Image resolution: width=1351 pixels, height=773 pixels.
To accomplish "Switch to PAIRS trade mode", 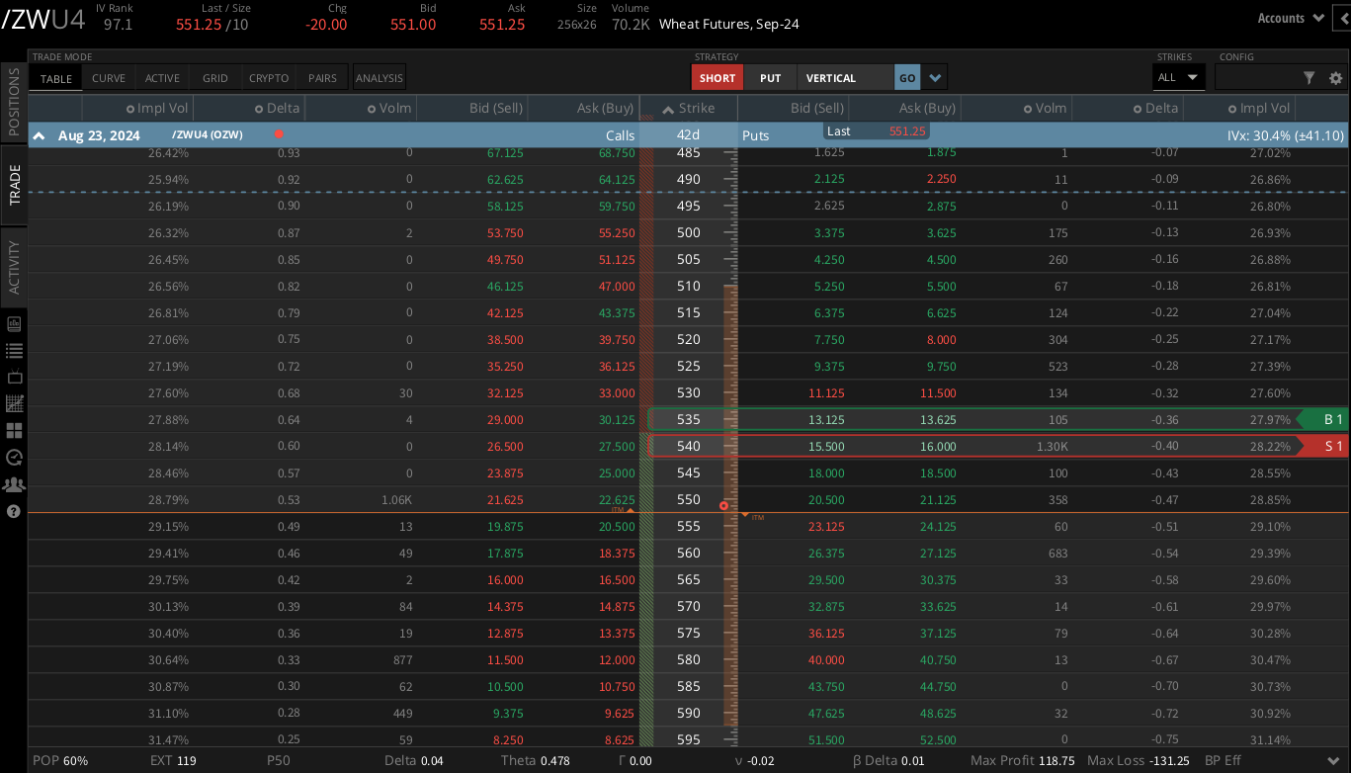I will point(322,78).
